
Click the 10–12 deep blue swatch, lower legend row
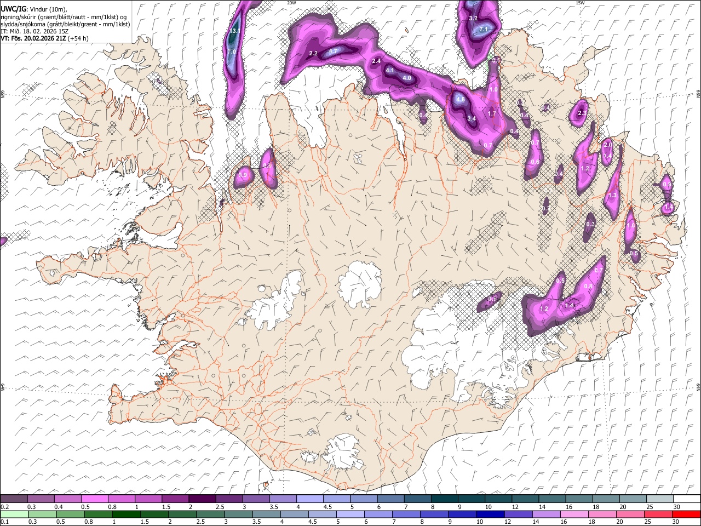click(490, 514)
